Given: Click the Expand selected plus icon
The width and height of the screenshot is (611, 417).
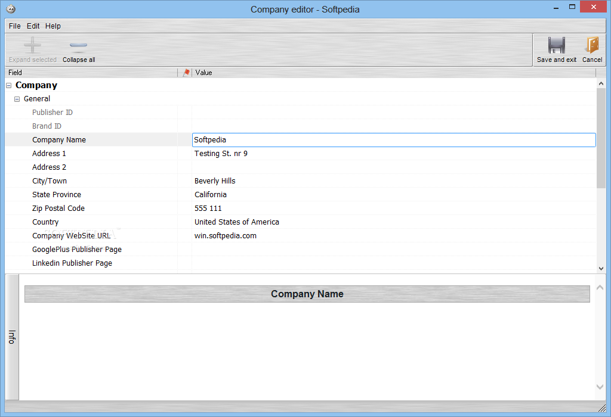Looking at the screenshot, I should (32, 45).
